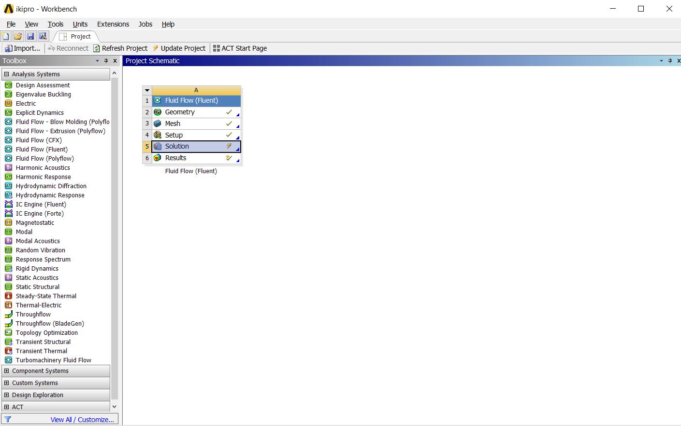Click the Explicit Dynamics system icon
The image size is (681, 426).
click(x=8, y=112)
